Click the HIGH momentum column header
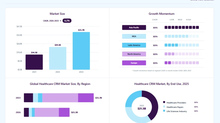 click(x=189, y=20)
